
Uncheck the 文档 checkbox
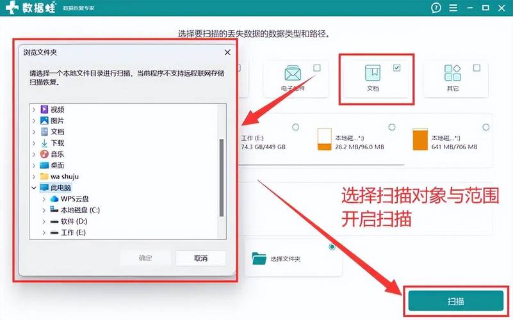pyautogui.click(x=397, y=68)
